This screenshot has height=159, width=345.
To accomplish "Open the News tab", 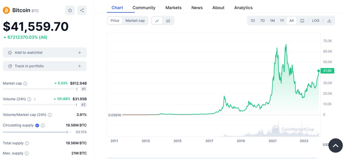I will coord(197,8).
